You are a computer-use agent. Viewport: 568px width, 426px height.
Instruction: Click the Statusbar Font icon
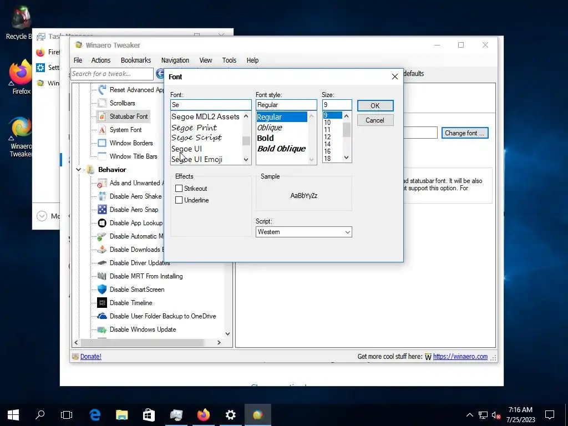click(102, 116)
